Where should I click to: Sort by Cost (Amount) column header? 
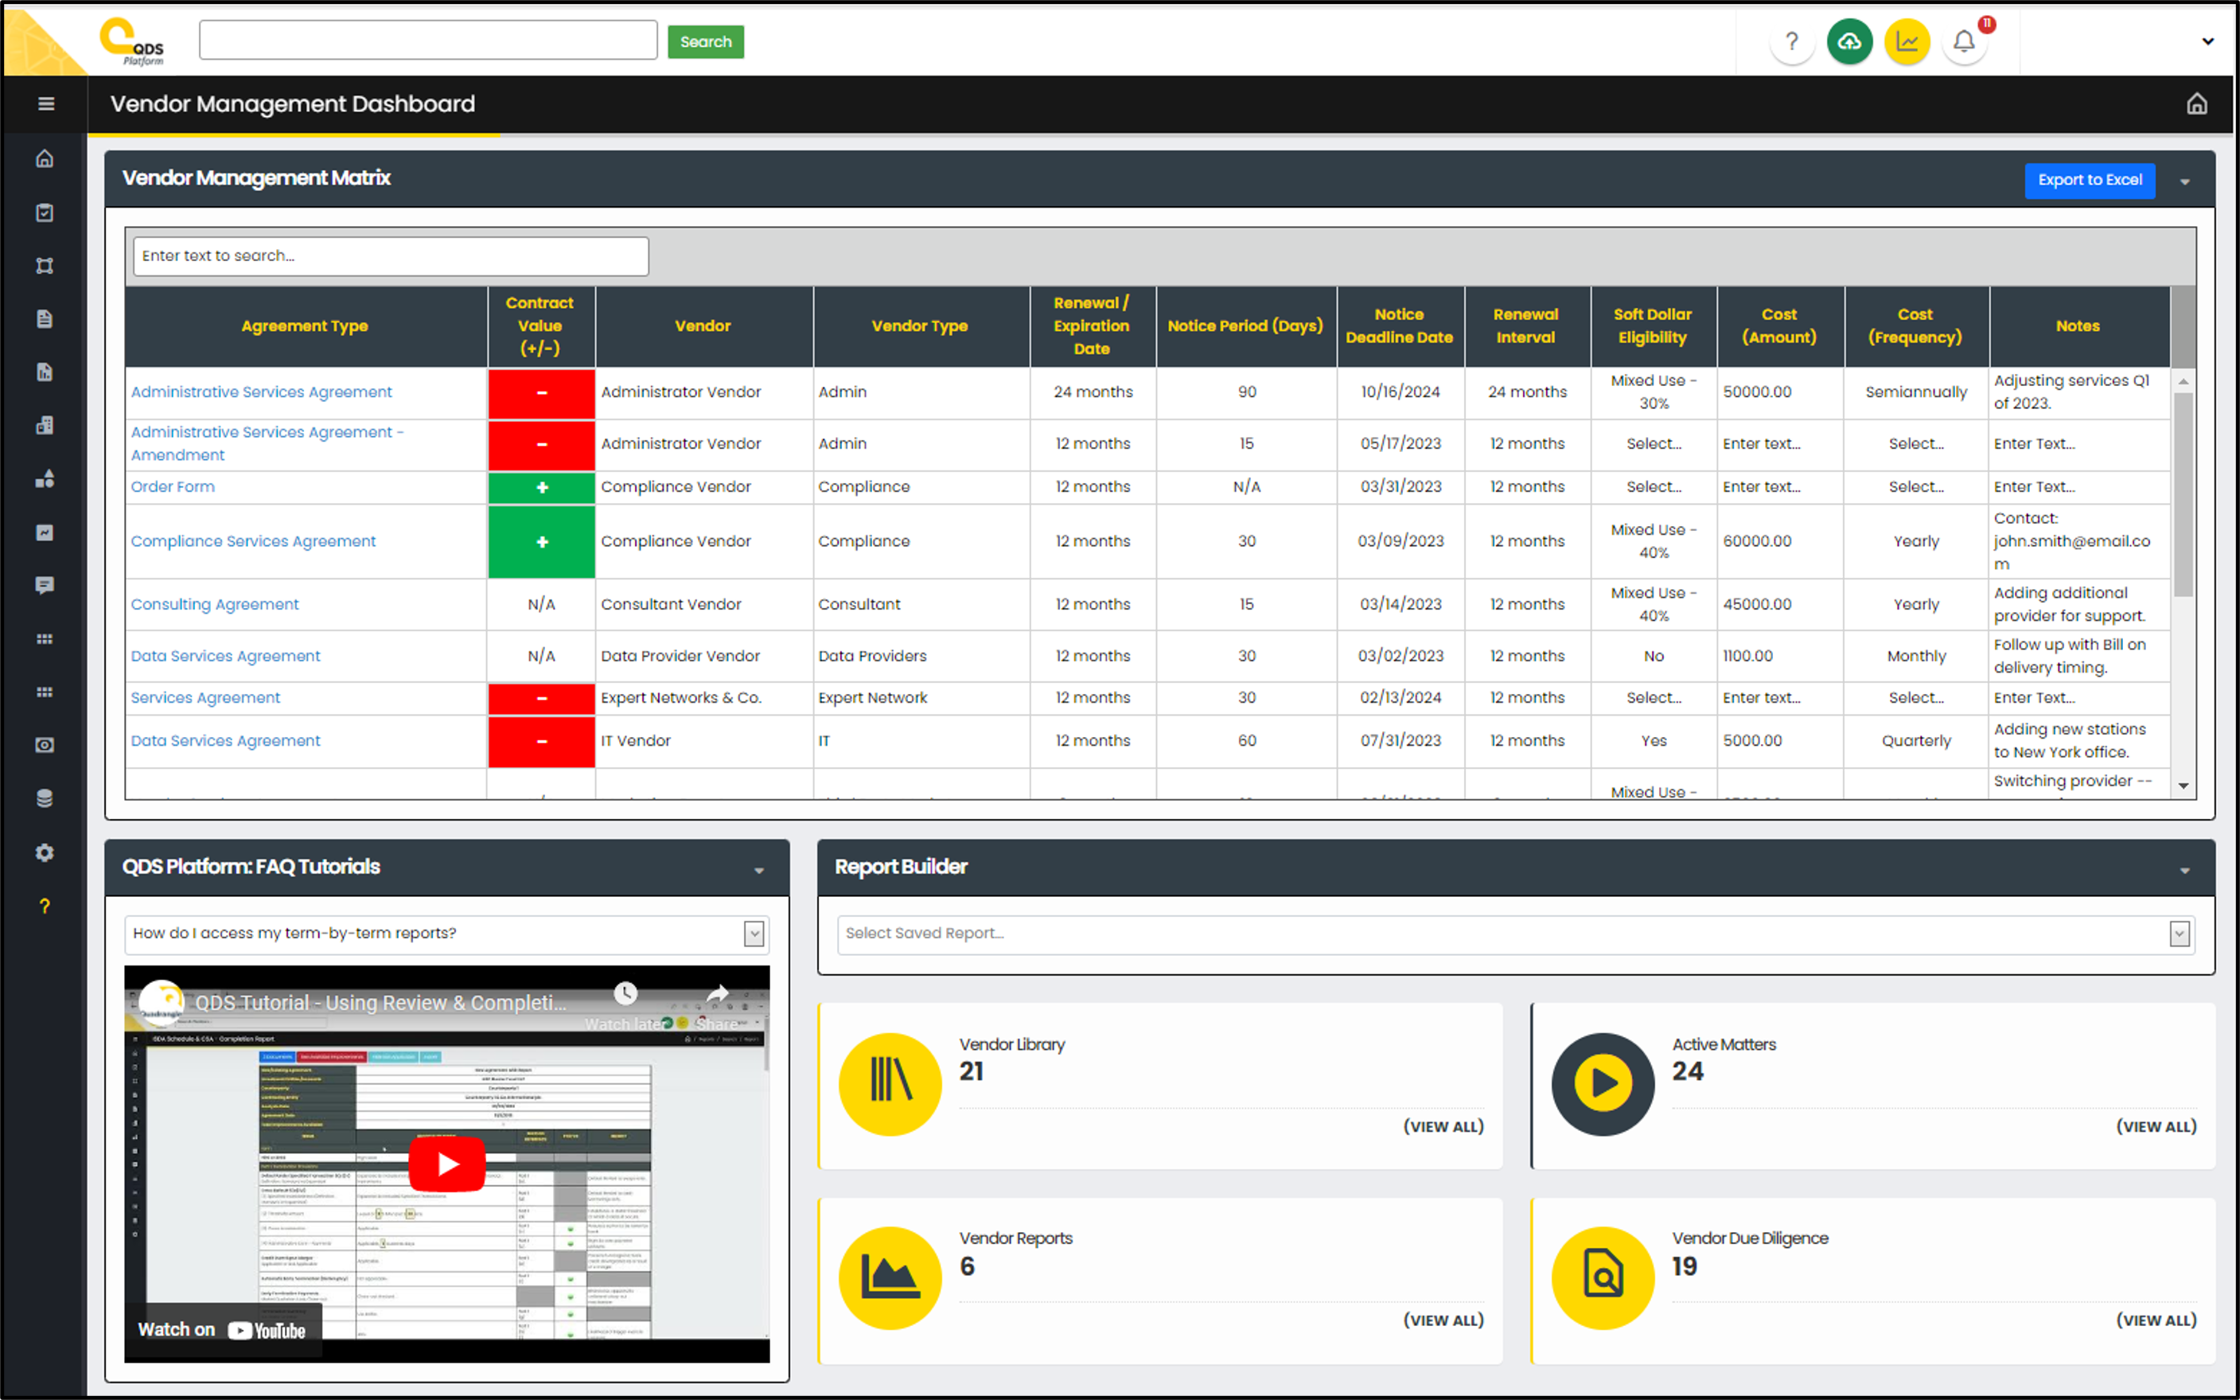(1779, 326)
